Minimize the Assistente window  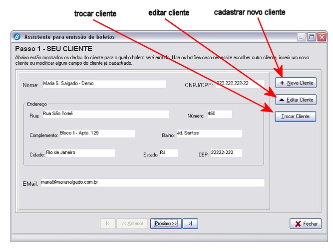click(x=302, y=37)
